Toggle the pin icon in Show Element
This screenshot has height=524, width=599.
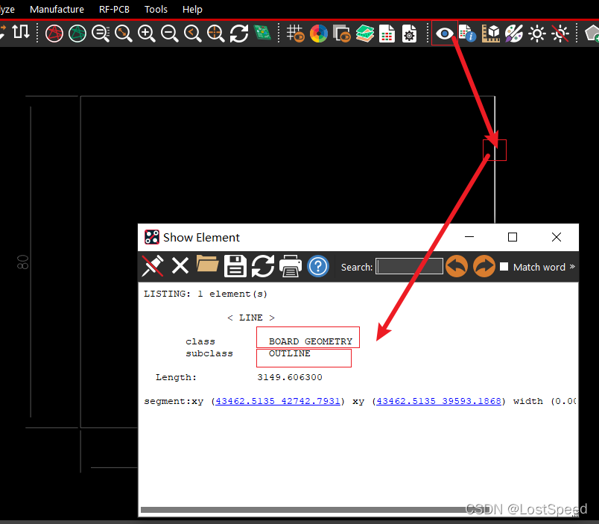pyautogui.click(x=153, y=266)
